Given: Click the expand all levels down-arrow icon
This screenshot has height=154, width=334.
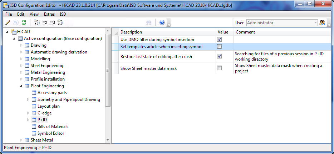Looking at the screenshot, I should pos(60,22).
